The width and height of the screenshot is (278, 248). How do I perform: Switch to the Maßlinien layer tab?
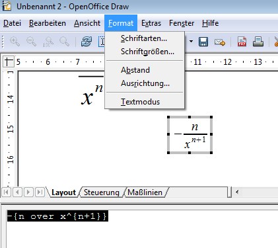point(145,192)
